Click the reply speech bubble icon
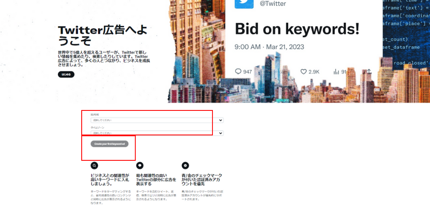 click(238, 71)
